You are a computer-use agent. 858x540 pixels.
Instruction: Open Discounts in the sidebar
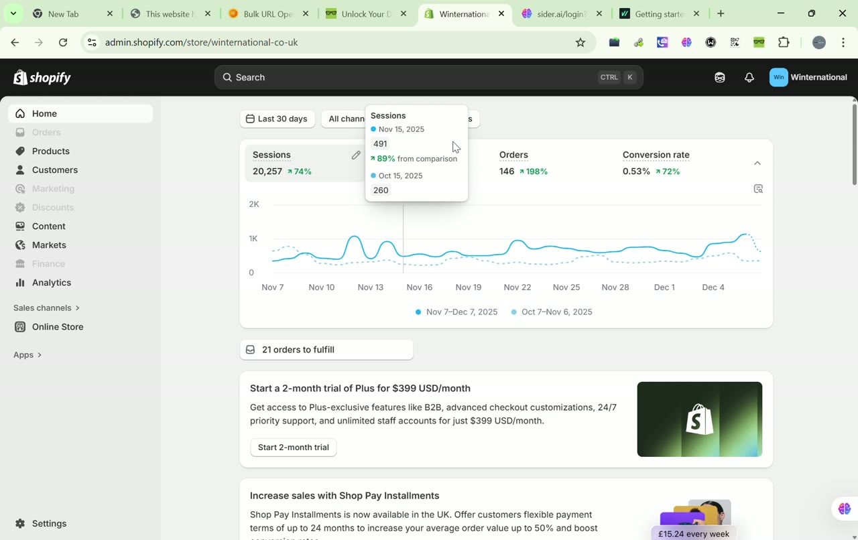click(80, 208)
